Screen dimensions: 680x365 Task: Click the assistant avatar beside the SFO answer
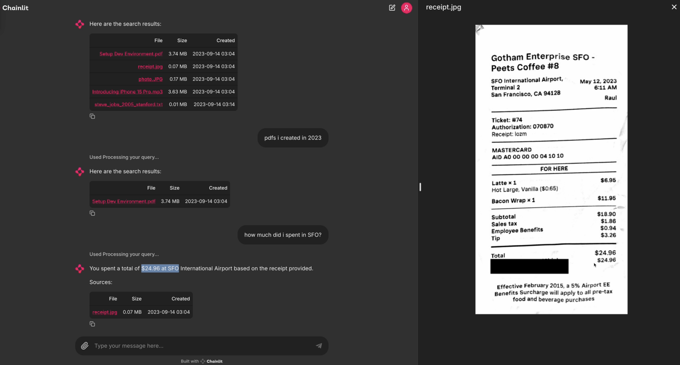pos(79,268)
